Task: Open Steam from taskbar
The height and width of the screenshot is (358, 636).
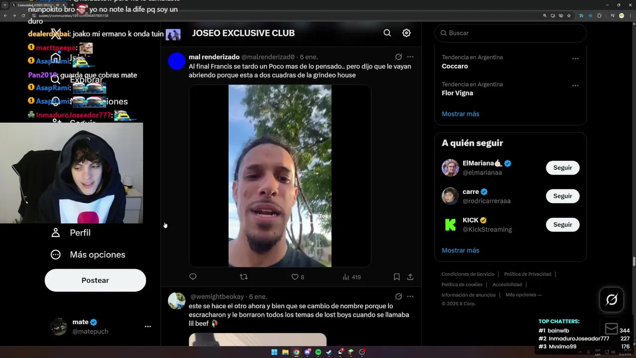Action: pyautogui.click(x=329, y=352)
